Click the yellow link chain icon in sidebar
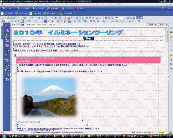This screenshot has height=138, width=173. pos(7,36)
